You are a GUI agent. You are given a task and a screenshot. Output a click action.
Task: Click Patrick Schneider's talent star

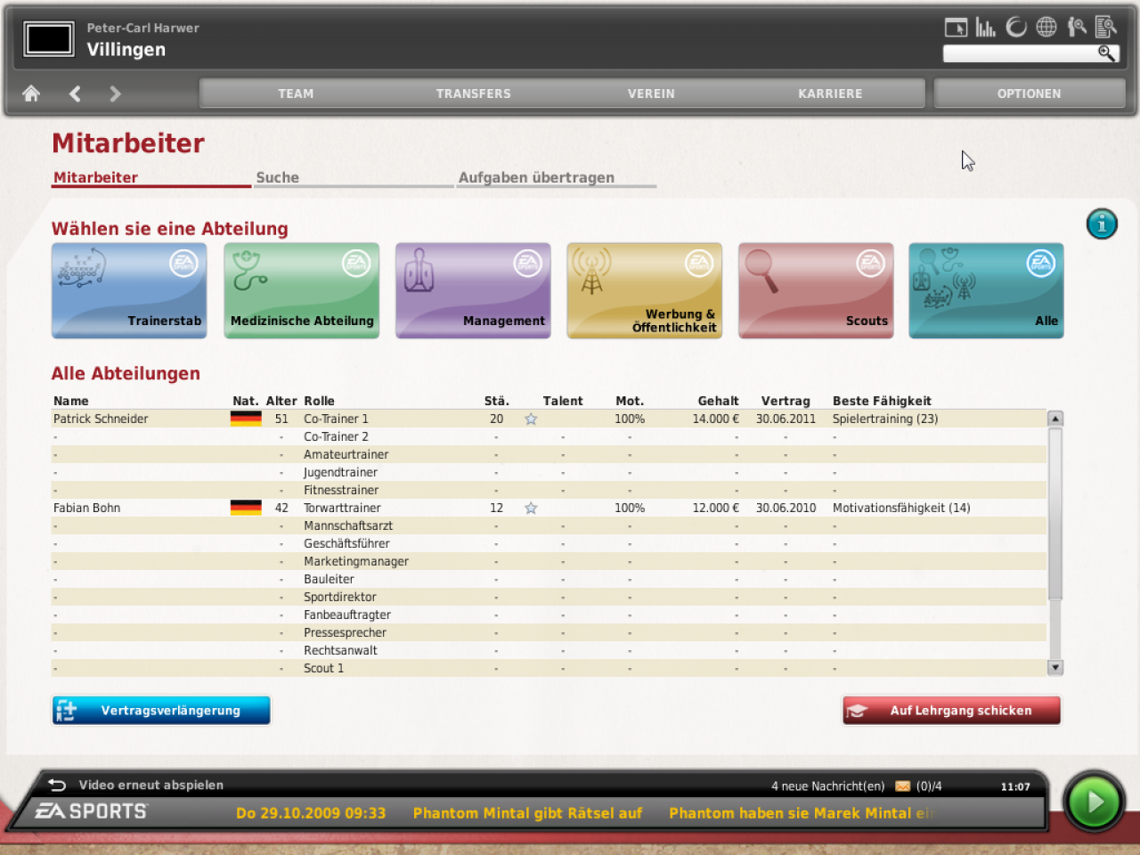[x=531, y=419]
